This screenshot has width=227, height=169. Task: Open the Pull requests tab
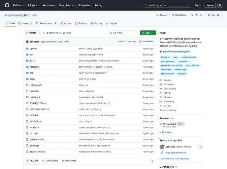[x=46, y=23]
